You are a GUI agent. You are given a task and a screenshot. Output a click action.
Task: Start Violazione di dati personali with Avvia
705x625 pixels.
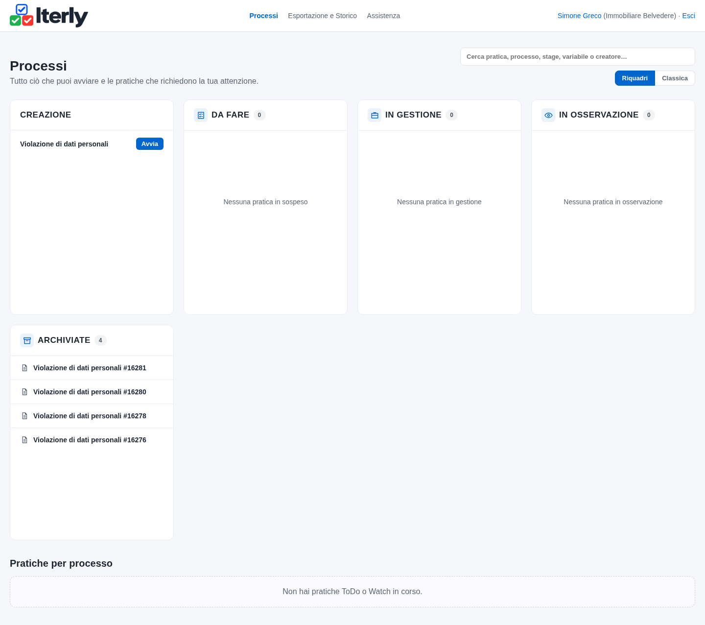tap(150, 144)
